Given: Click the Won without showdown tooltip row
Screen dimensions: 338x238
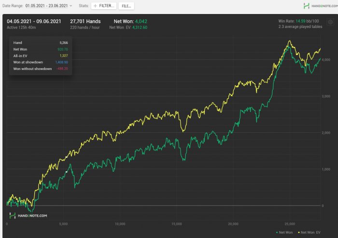Looking at the screenshot, I should click(40, 69).
